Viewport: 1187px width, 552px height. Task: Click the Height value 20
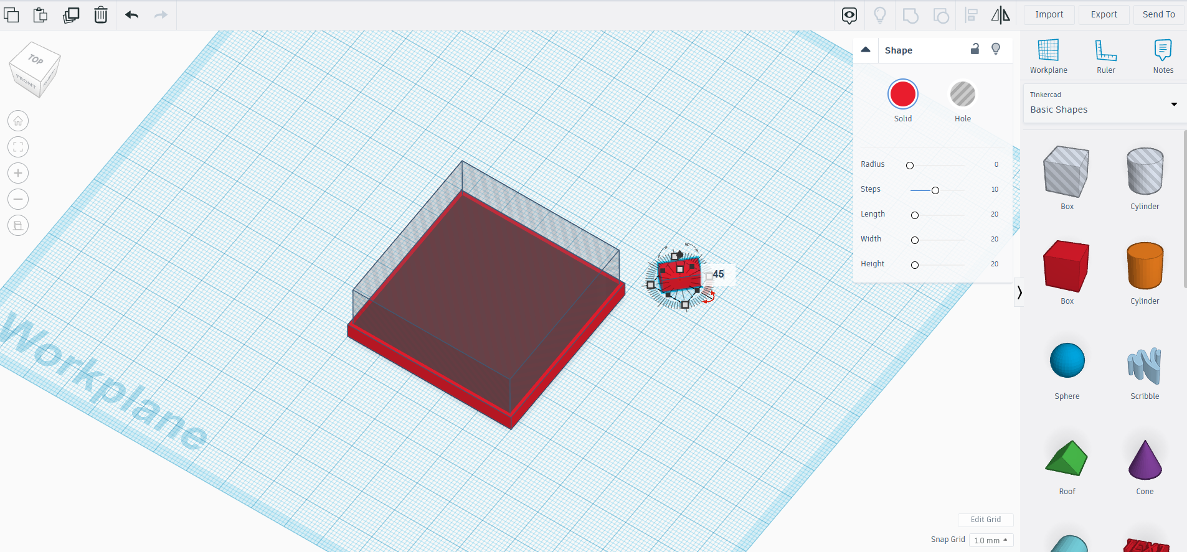[995, 264]
